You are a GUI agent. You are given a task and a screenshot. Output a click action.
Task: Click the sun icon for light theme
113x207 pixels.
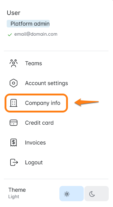67,194
